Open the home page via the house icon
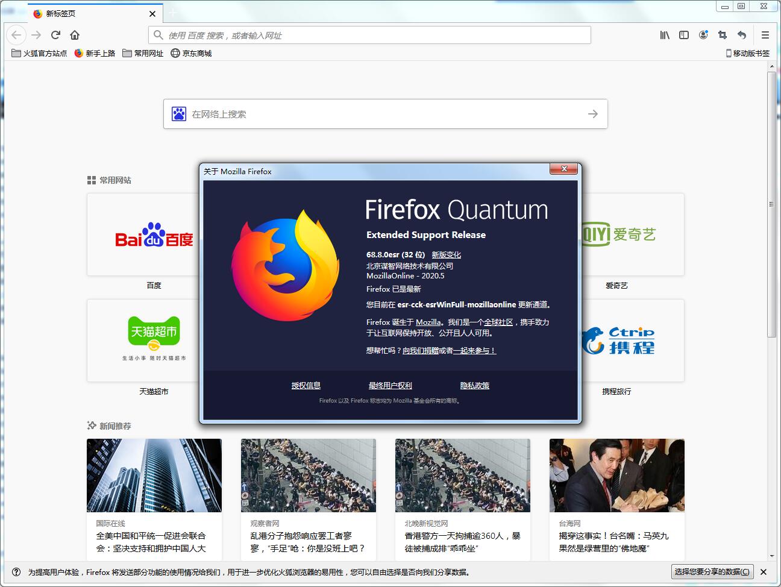 coord(75,35)
